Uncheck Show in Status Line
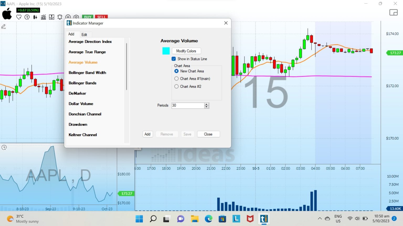 tap(173, 59)
